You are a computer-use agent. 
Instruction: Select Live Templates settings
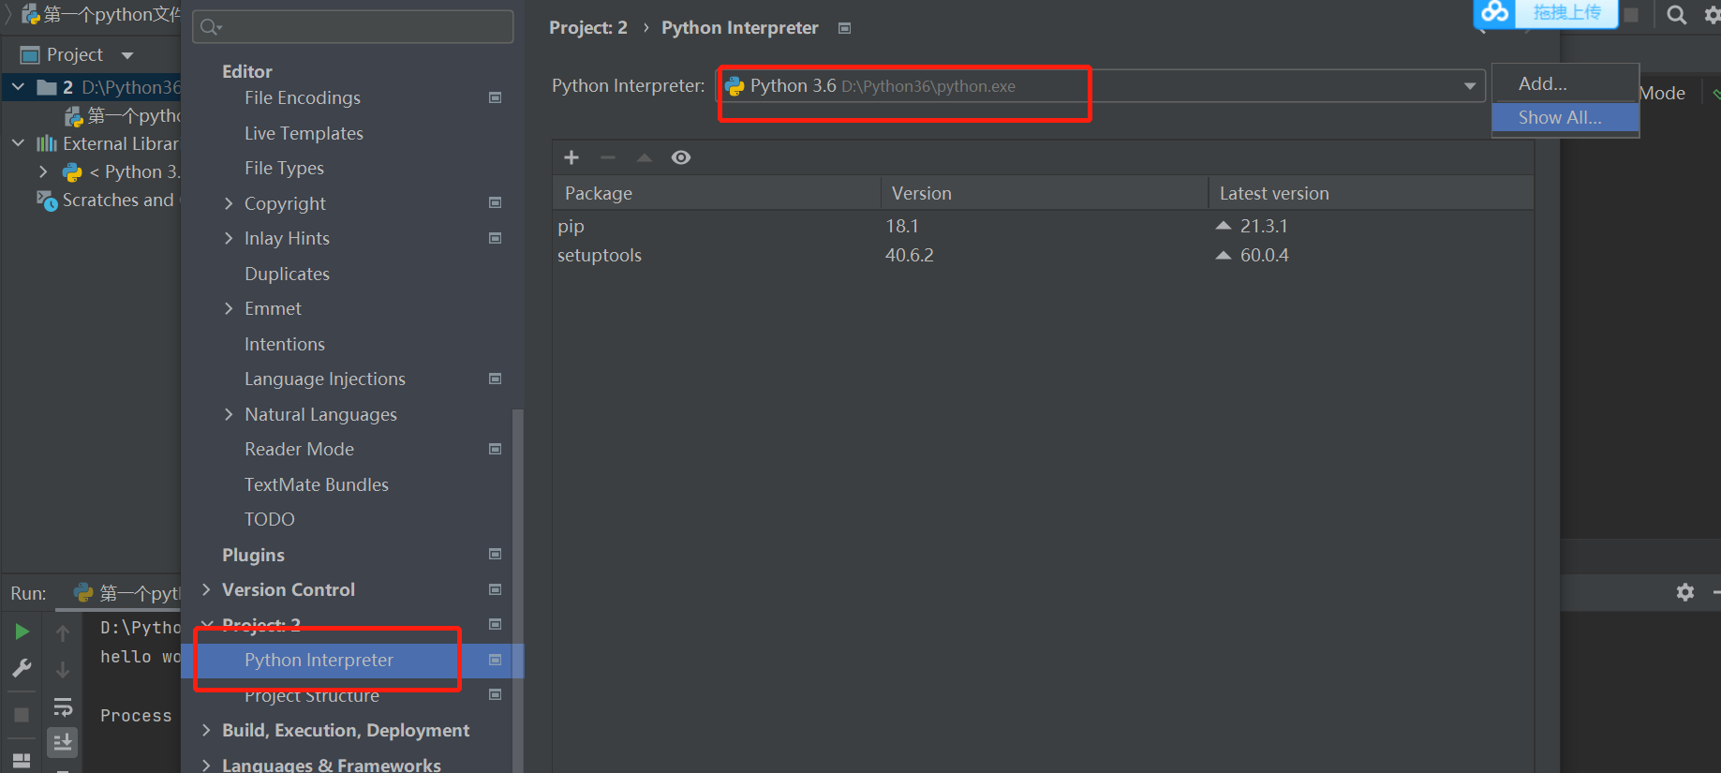[x=304, y=133]
